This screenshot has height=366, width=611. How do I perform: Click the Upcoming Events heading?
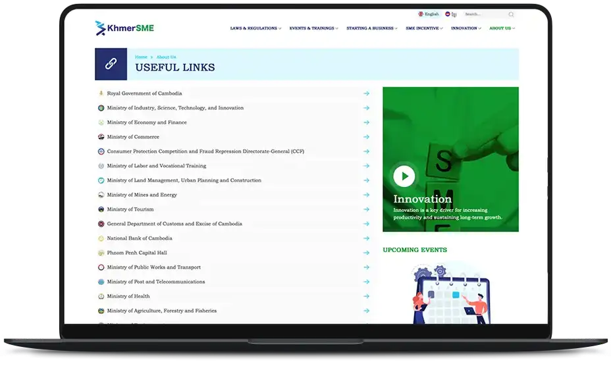click(x=415, y=250)
